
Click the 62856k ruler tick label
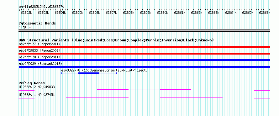point(94,13)
